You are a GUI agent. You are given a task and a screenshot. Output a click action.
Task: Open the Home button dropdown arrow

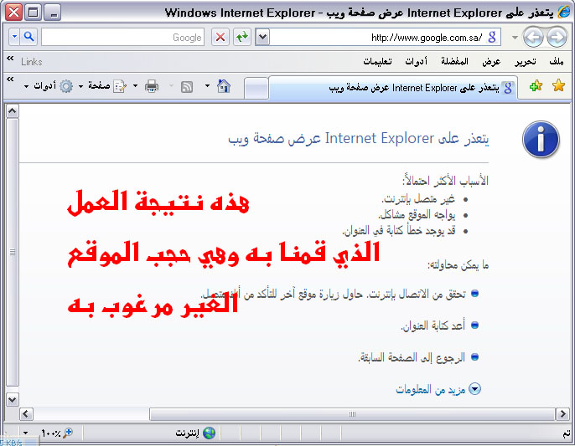207,86
